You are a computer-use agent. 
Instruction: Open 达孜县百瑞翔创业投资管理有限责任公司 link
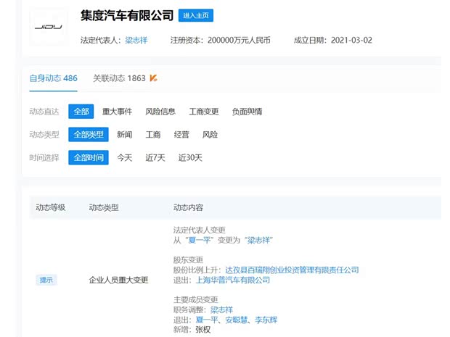[292, 270]
